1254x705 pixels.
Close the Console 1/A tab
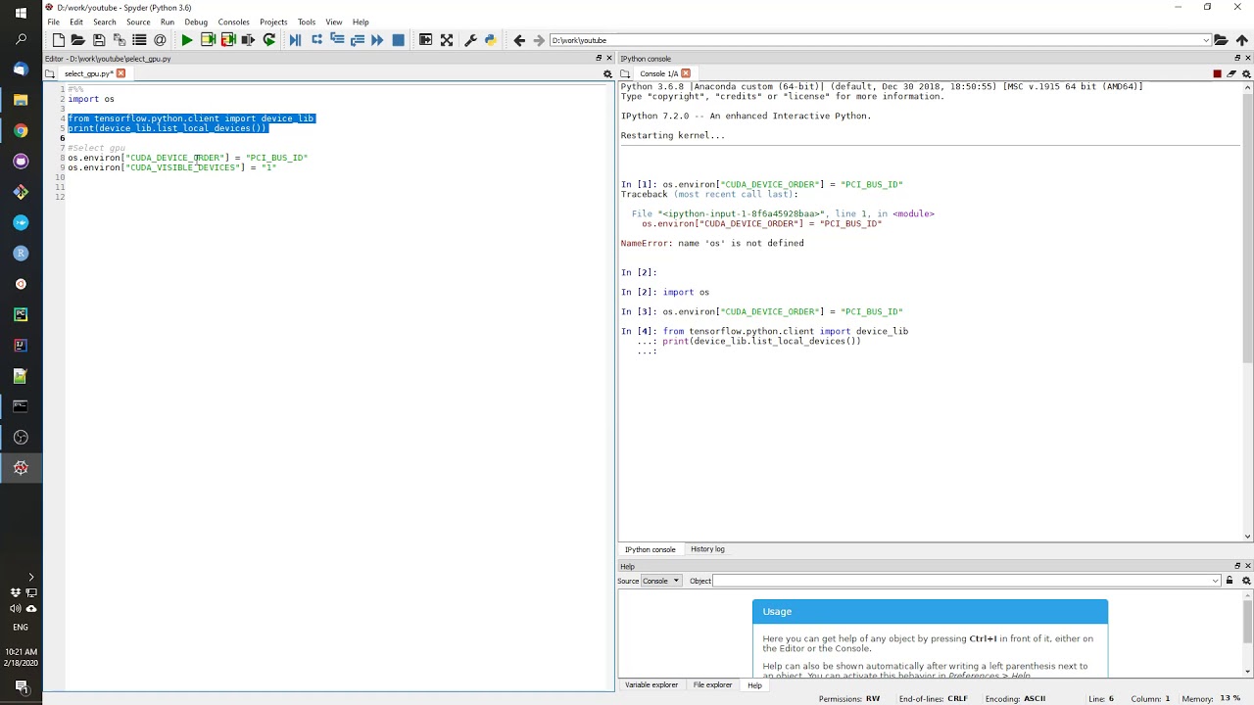686,73
